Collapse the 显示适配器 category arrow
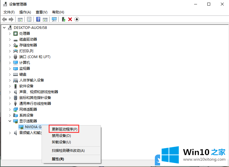 point(10,121)
